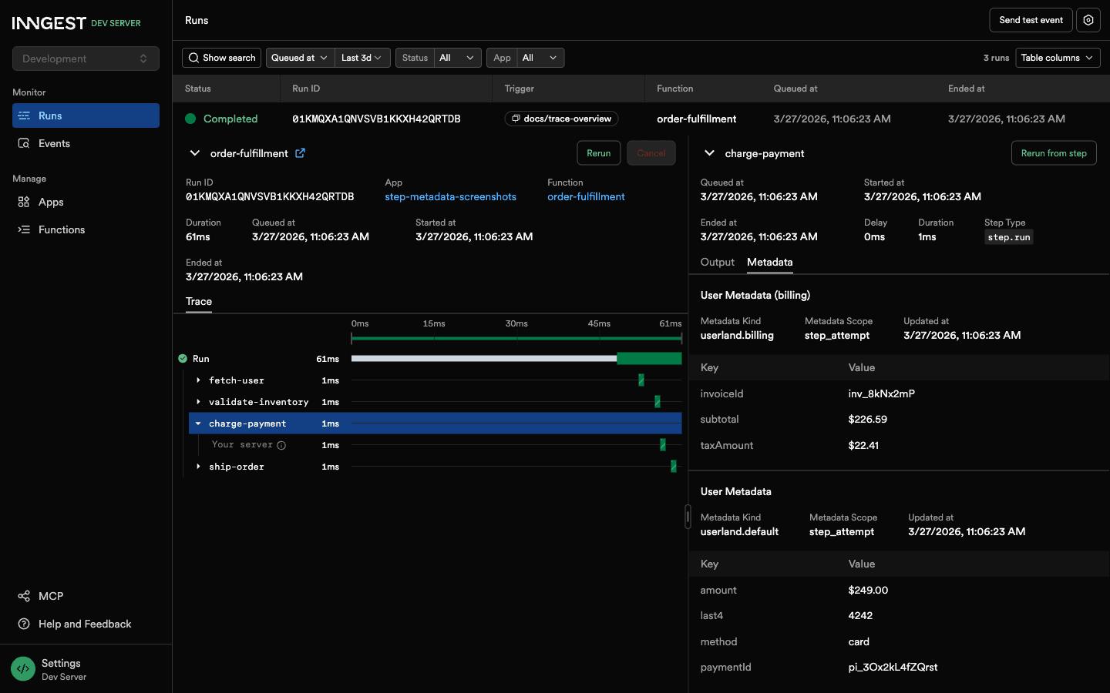Open the settings gear icon in header
Viewport: 1110px width, 693px height.
tap(1088, 20)
